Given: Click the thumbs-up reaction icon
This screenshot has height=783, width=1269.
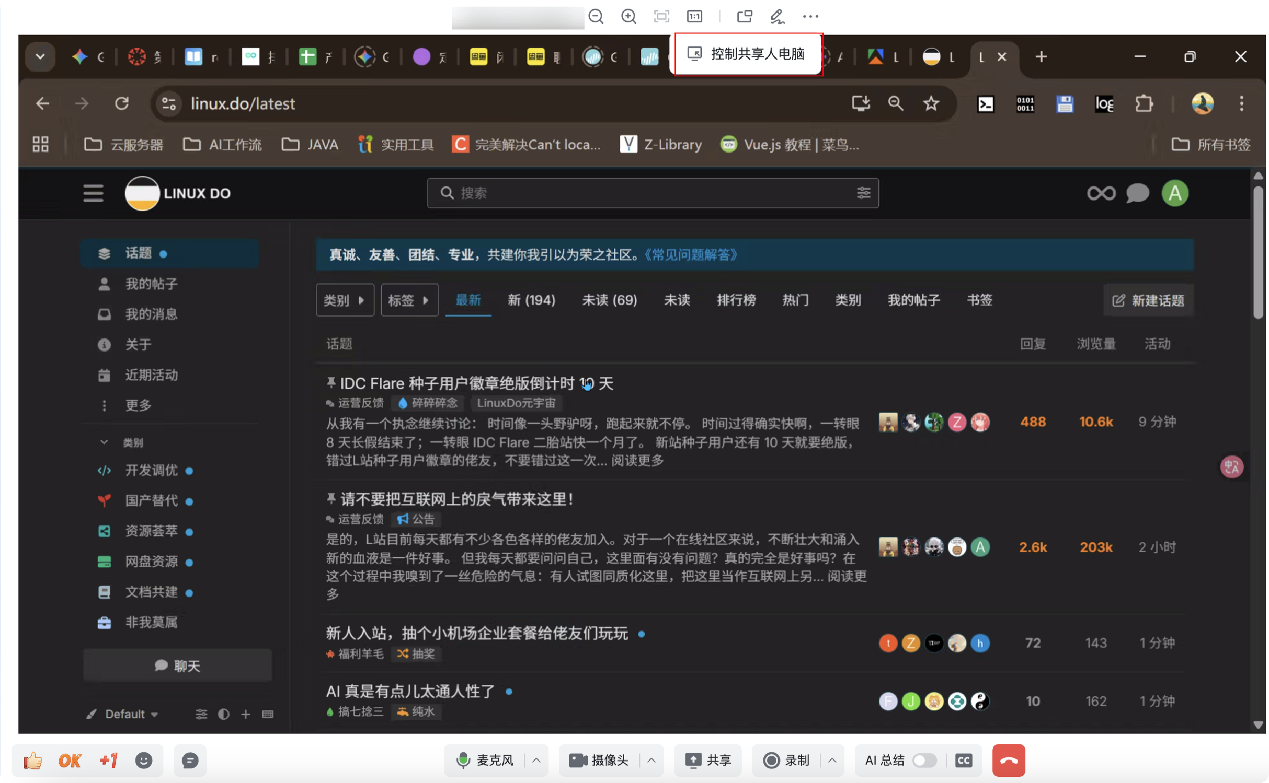Looking at the screenshot, I should click(32, 760).
